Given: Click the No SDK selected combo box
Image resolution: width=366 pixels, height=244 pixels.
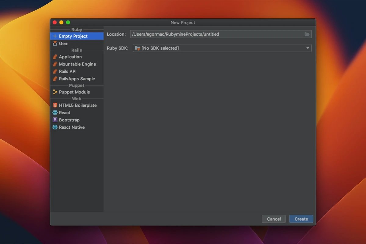Looking at the screenshot, I should point(220,48).
